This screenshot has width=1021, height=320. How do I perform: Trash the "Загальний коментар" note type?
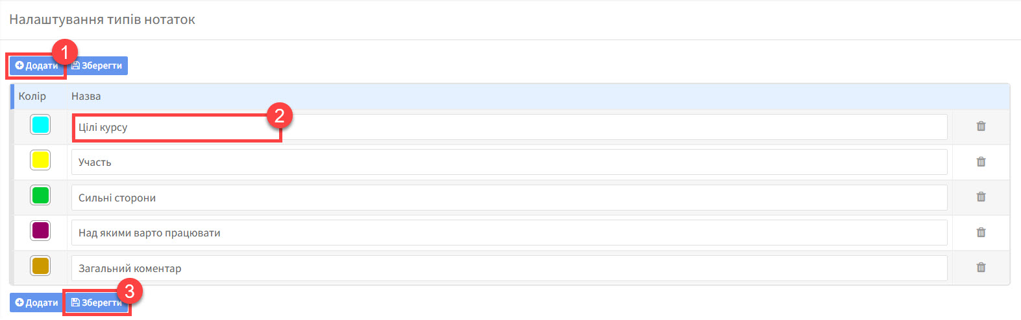[981, 267]
